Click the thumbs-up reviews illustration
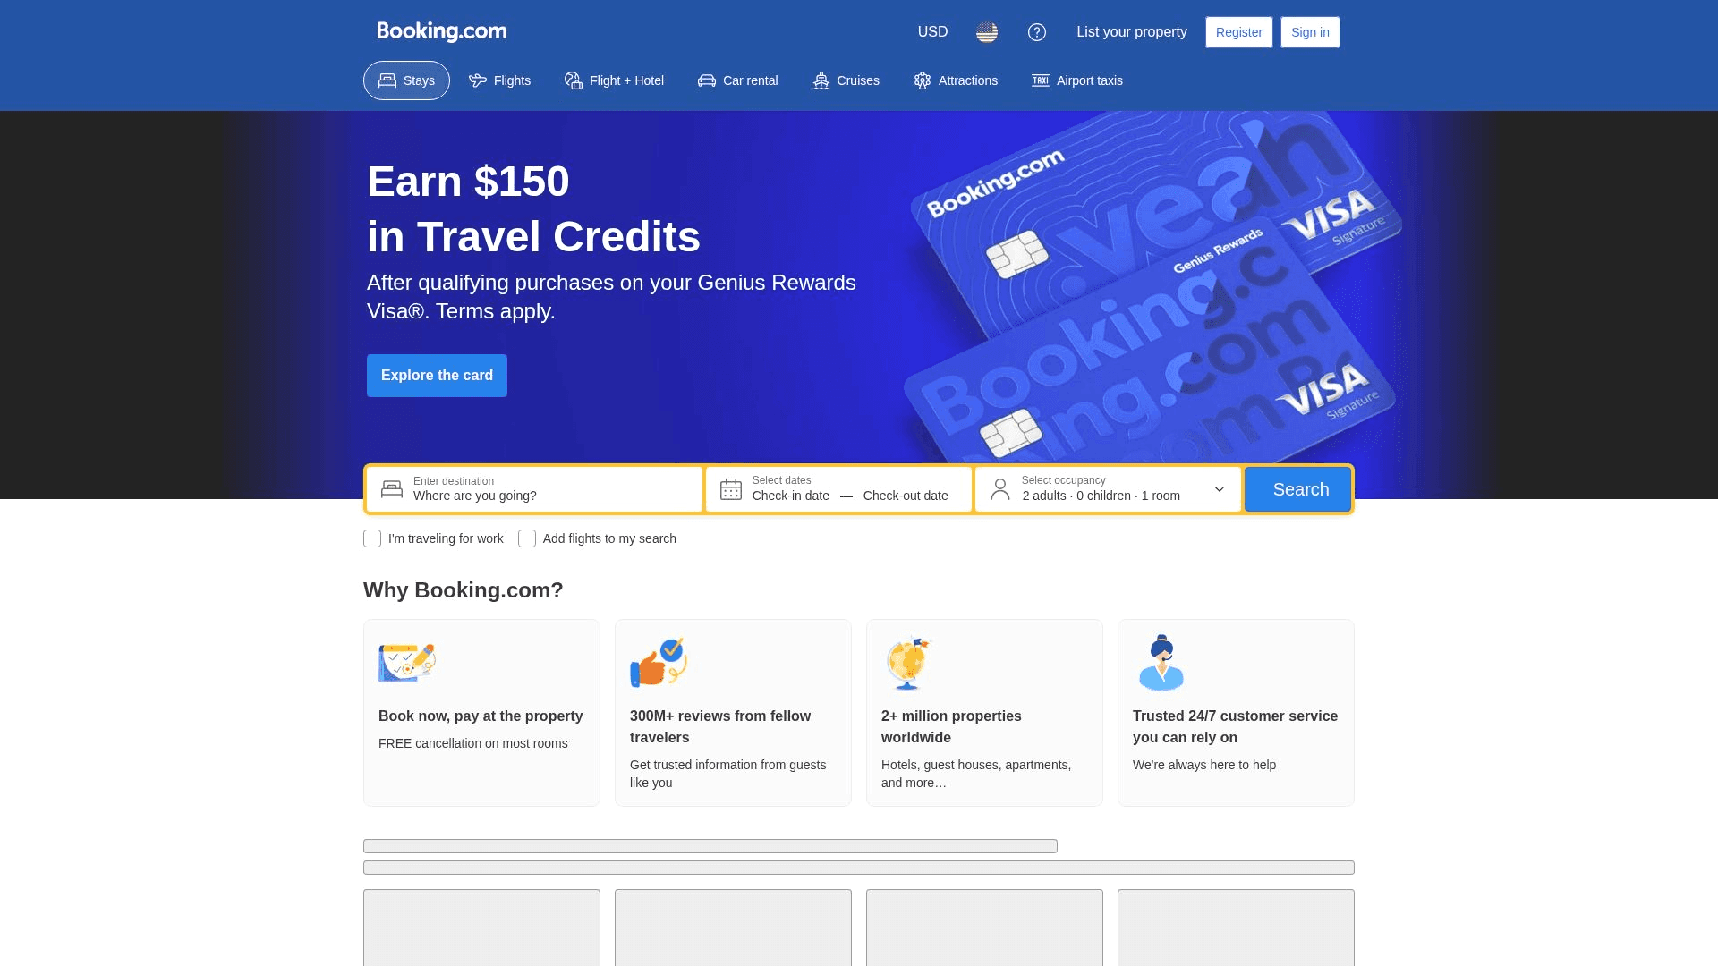The height and width of the screenshot is (966, 1718). click(659, 662)
